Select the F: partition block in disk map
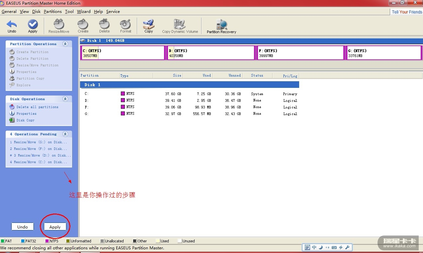The height and width of the screenshot is (253, 423). tap(300, 53)
